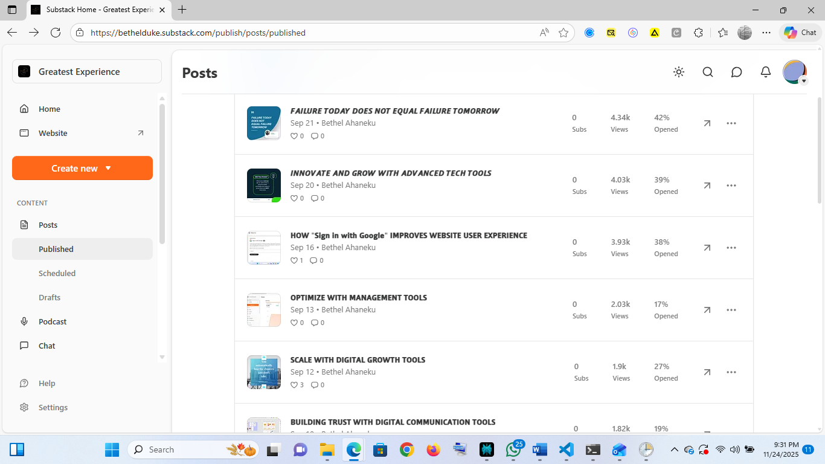Screen dimensions: 825x464
Task: Open Settings via the gear icon
Action: pos(24,407)
